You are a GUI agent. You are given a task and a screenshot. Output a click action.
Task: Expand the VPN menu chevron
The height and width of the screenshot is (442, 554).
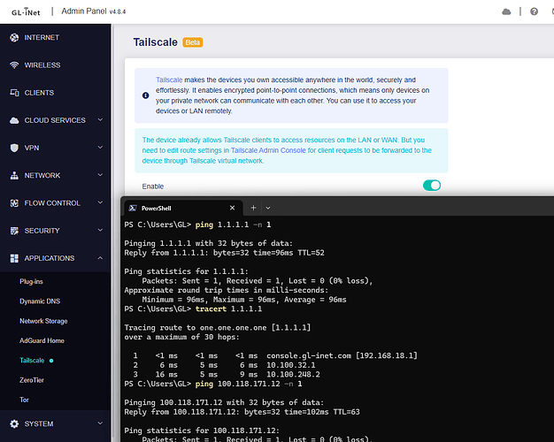tap(100, 148)
